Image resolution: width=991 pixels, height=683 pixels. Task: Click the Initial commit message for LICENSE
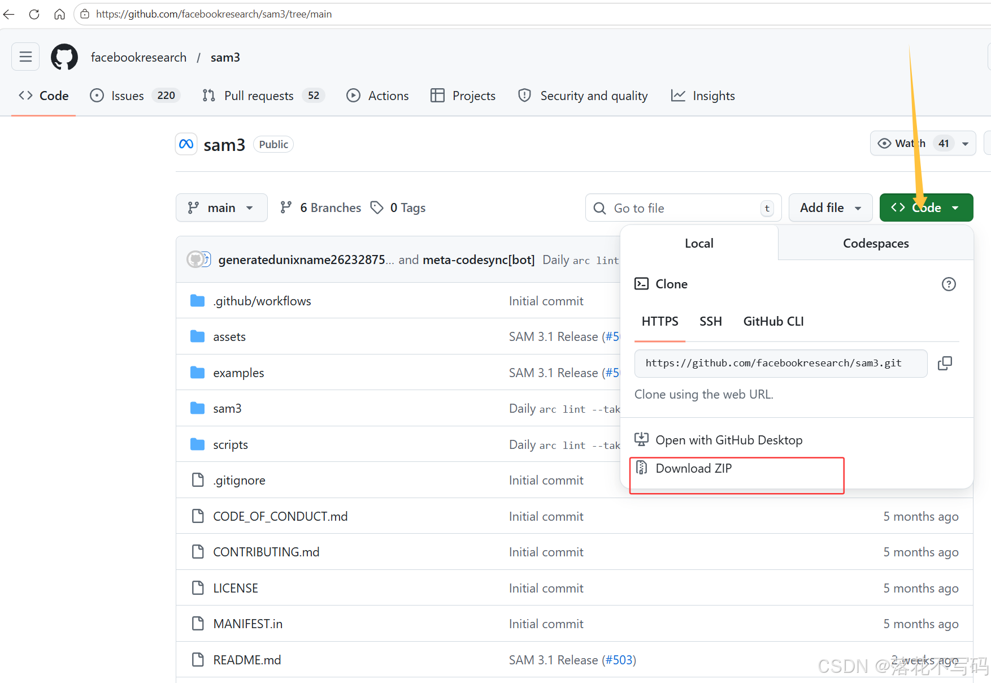546,588
